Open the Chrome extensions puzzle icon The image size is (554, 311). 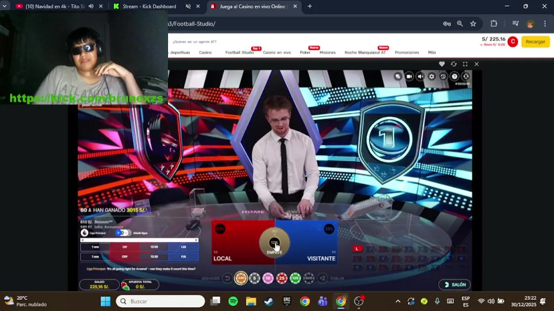point(494,24)
